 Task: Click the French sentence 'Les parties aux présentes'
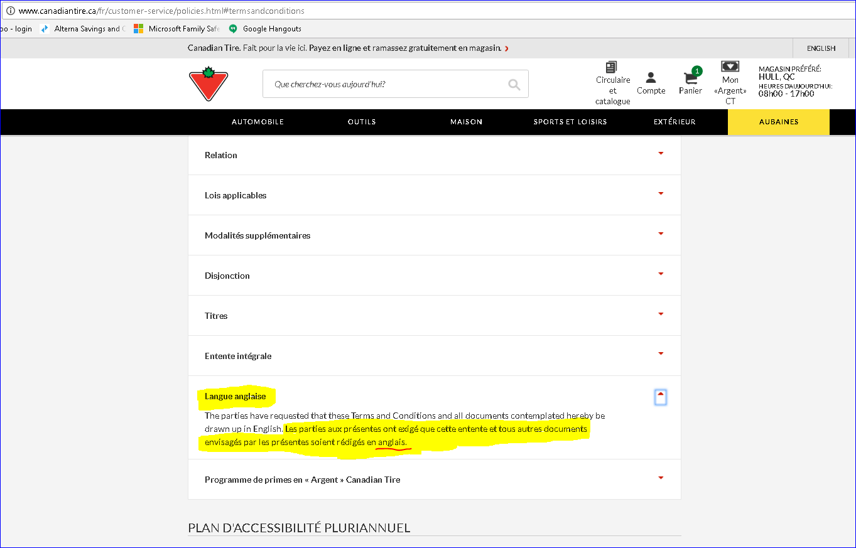tap(396, 436)
